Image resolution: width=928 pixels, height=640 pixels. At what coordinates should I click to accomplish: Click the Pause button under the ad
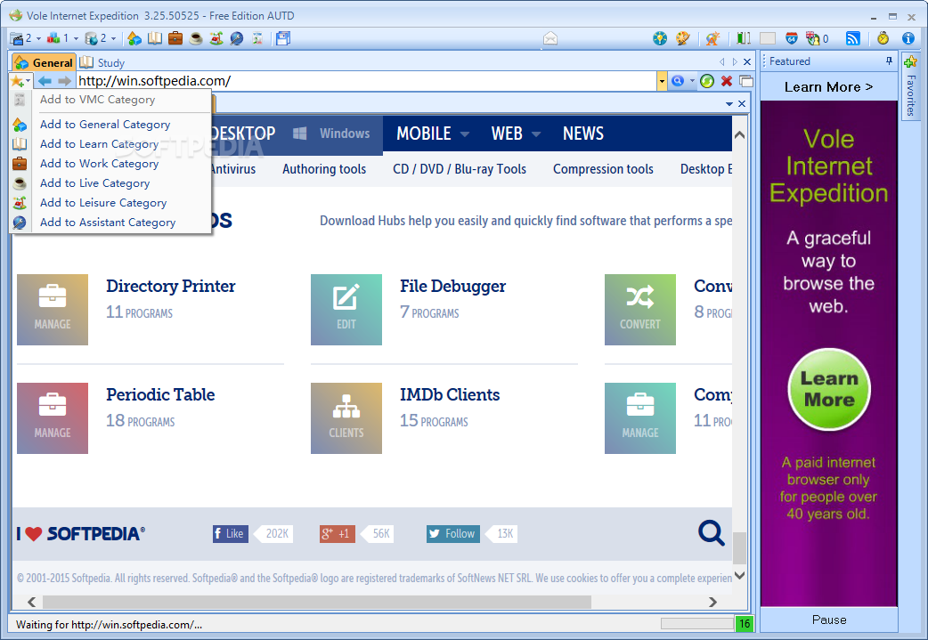(829, 620)
